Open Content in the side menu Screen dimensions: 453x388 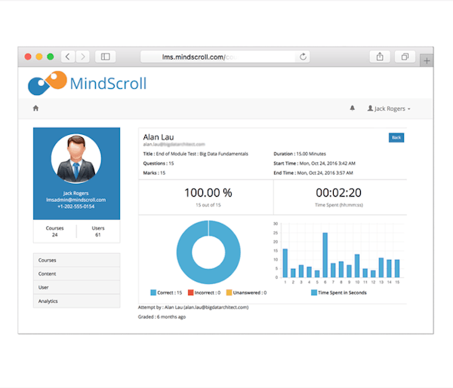point(76,273)
